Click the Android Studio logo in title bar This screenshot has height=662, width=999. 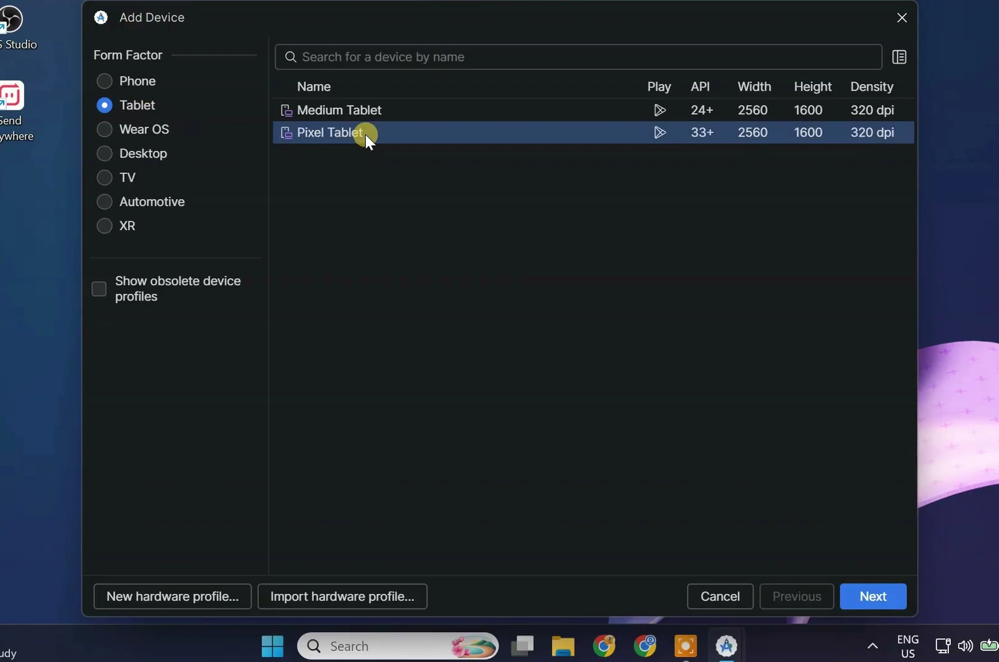tap(101, 17)
